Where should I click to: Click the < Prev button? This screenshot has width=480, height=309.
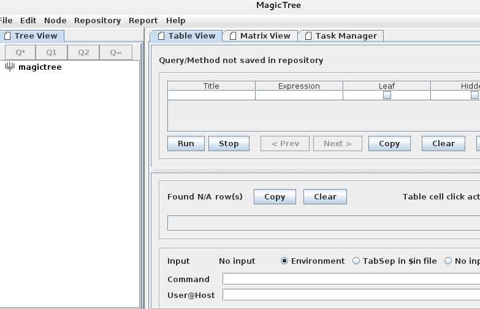(x=285, y=144)
